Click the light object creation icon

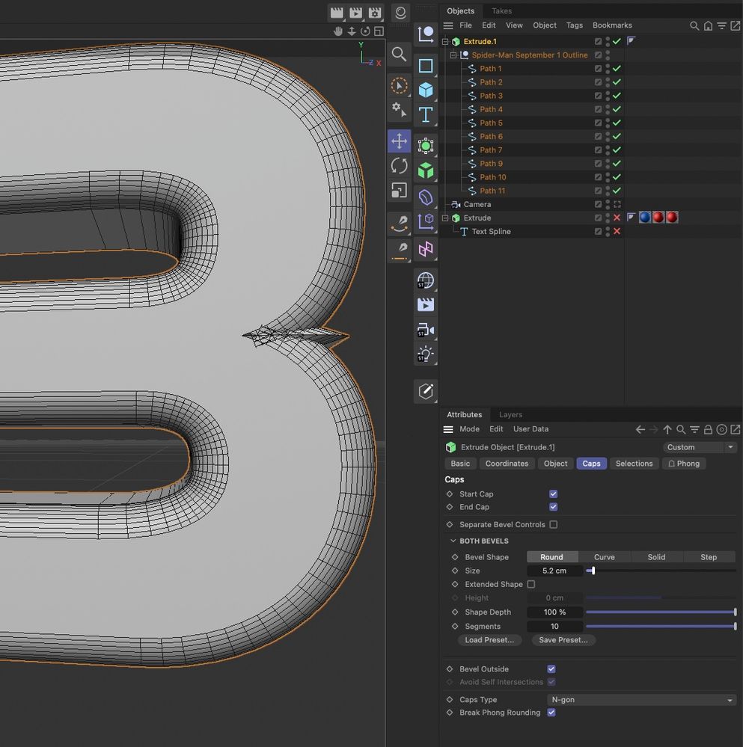coord(426,354)
